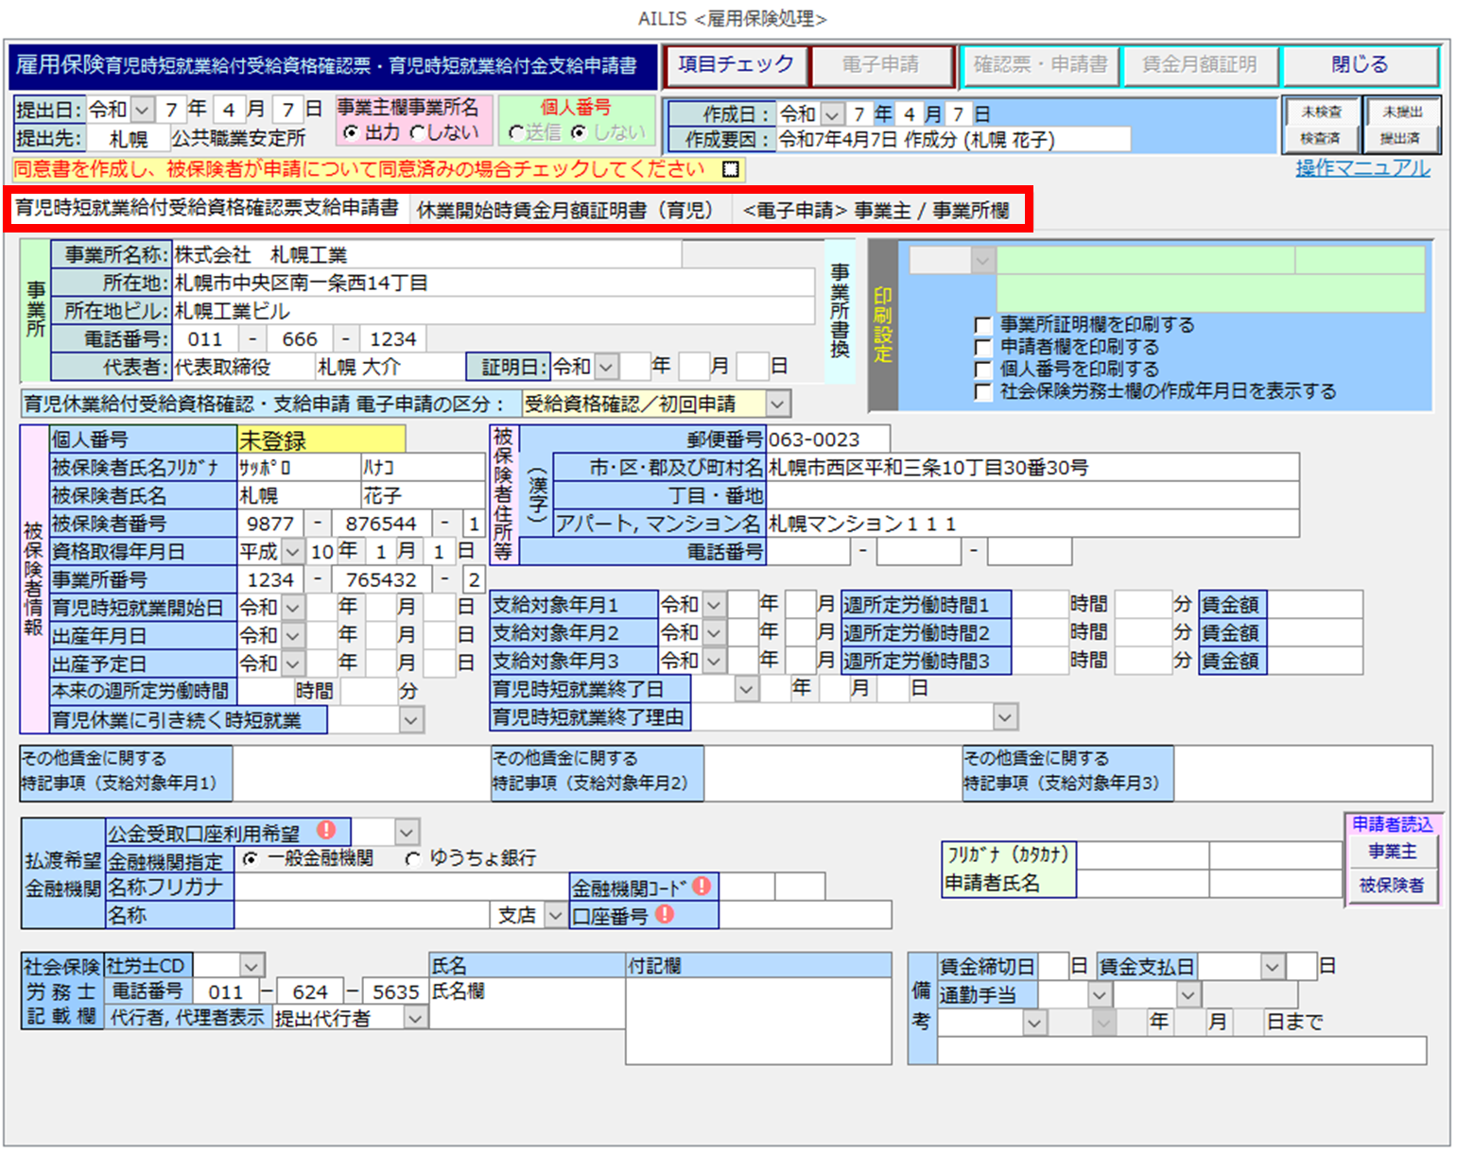Open 電子申請の区分 dropdown
This screenshot has height=1154, width=1457.
tap(777, 405)
